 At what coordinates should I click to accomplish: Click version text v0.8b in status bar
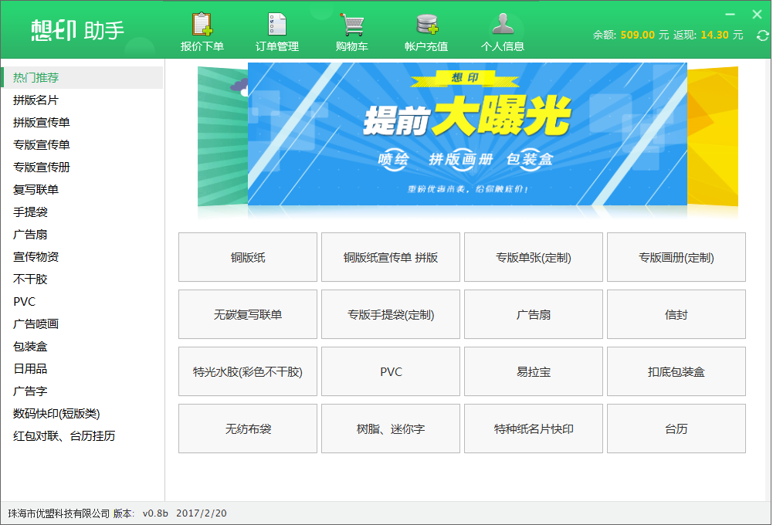[x=155, y=513]
